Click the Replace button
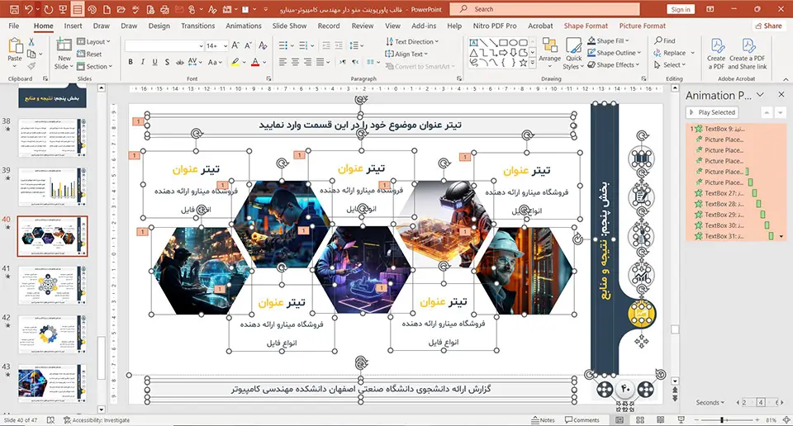Viewport: 793px width, 426px height. pyautogui.click(x=670, y=53)
